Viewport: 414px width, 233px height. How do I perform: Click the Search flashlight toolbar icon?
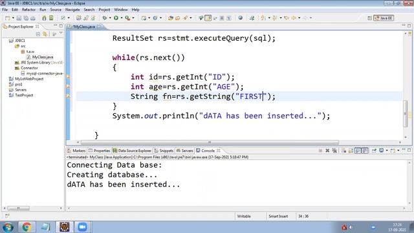(x=186, y=18)
